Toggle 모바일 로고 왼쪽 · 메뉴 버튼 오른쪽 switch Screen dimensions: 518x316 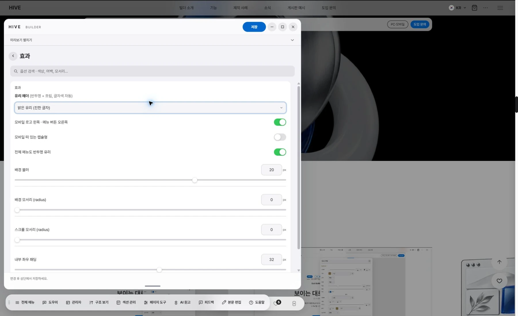click(280, 122)
